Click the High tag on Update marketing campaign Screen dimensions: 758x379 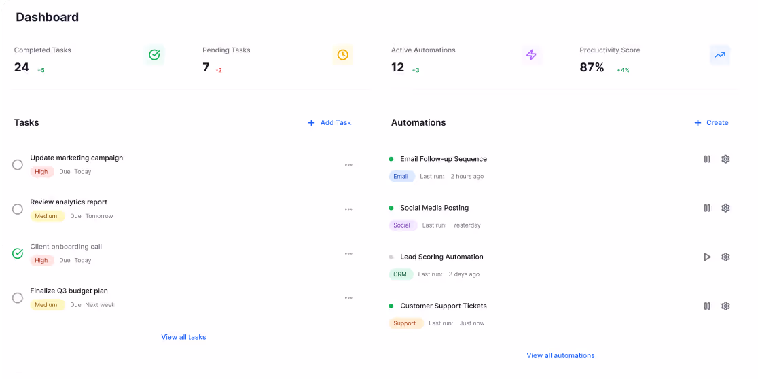pos(41,172)
